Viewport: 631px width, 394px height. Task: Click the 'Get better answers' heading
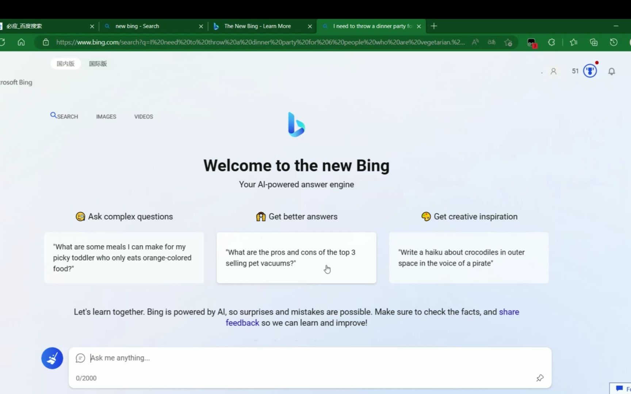297,216
